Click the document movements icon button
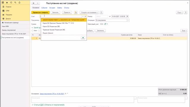This screenshot has width=190, height=107. 76,12
